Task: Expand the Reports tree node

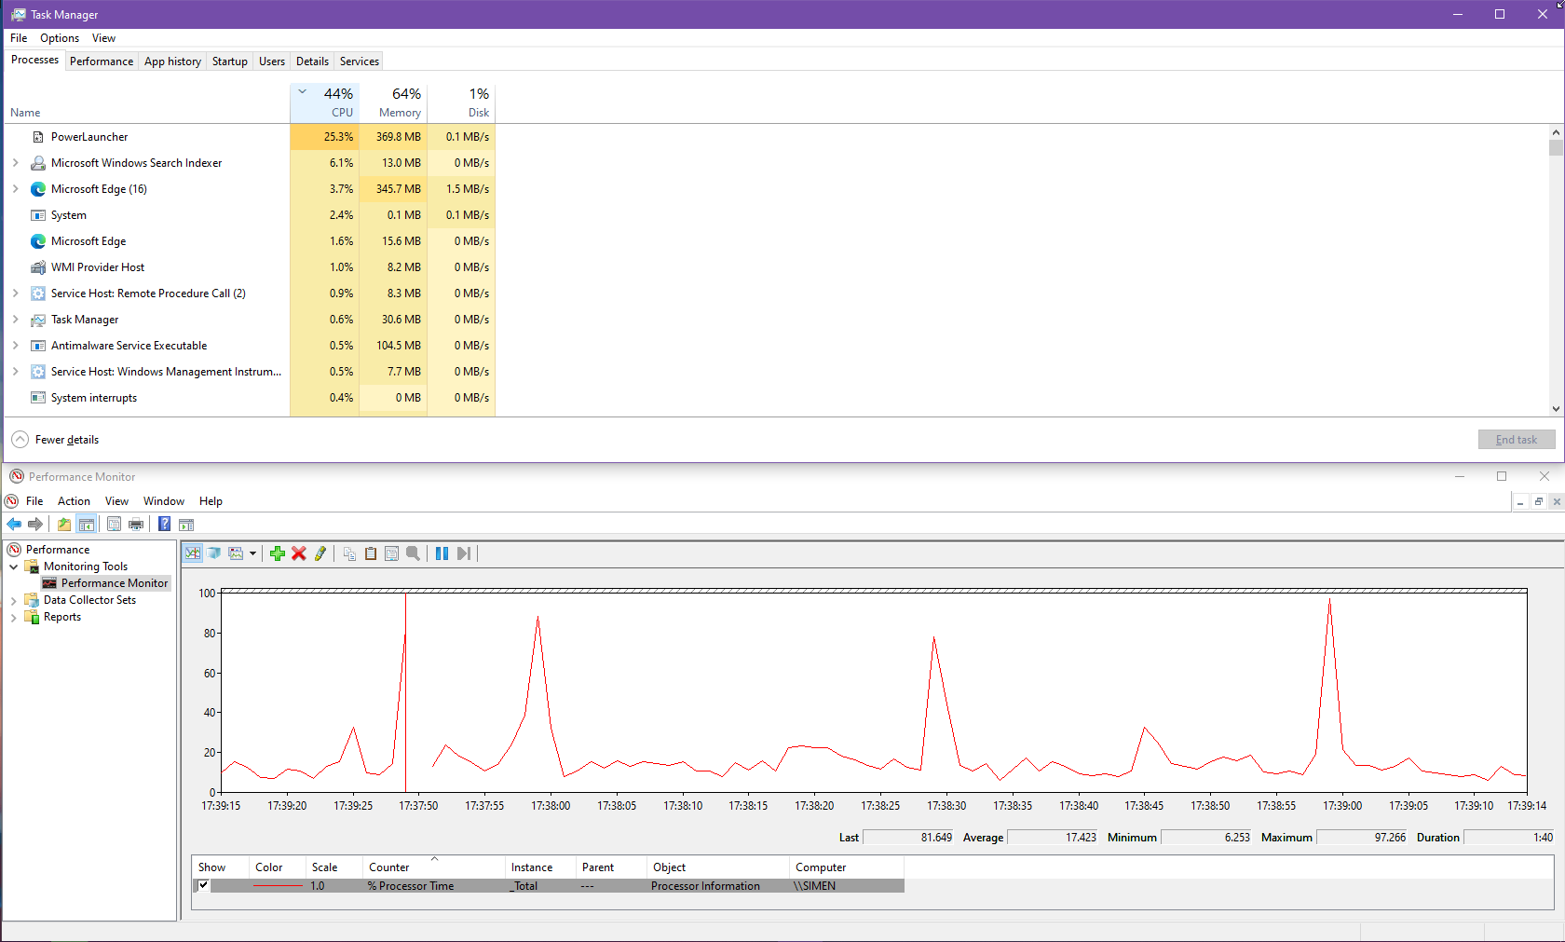Action: tap(14, 618)
